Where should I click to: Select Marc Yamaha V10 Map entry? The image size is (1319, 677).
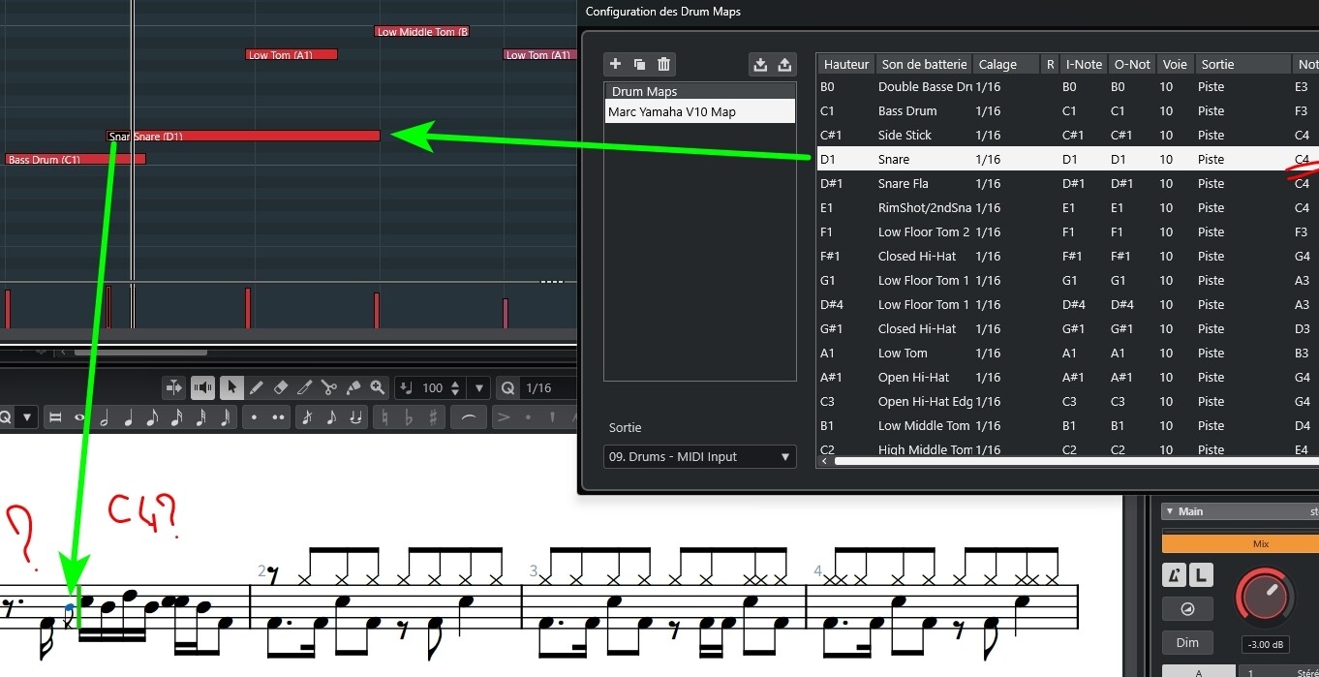click(x=699, y=111)
